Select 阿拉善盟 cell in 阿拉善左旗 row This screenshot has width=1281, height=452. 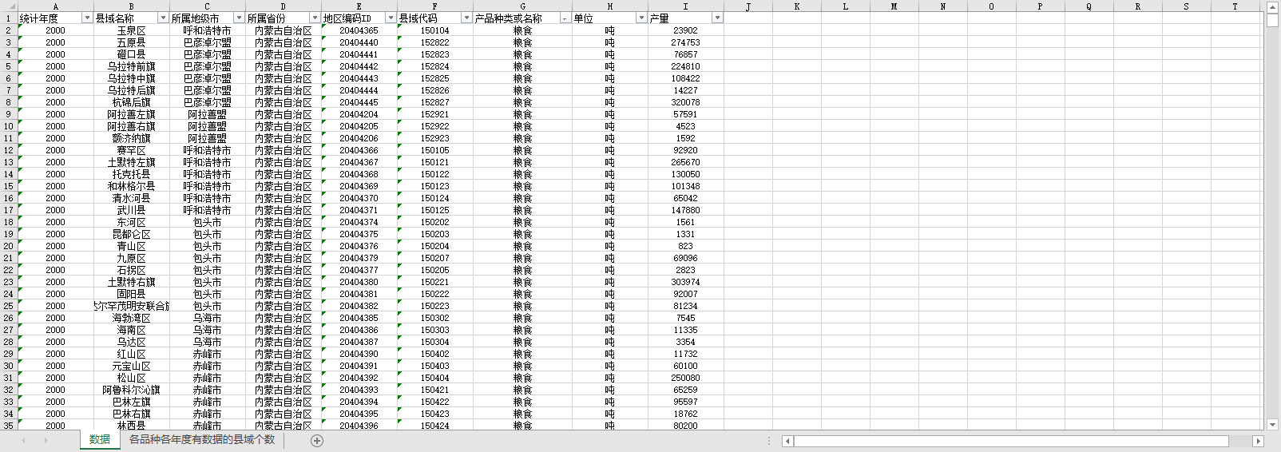207,114
